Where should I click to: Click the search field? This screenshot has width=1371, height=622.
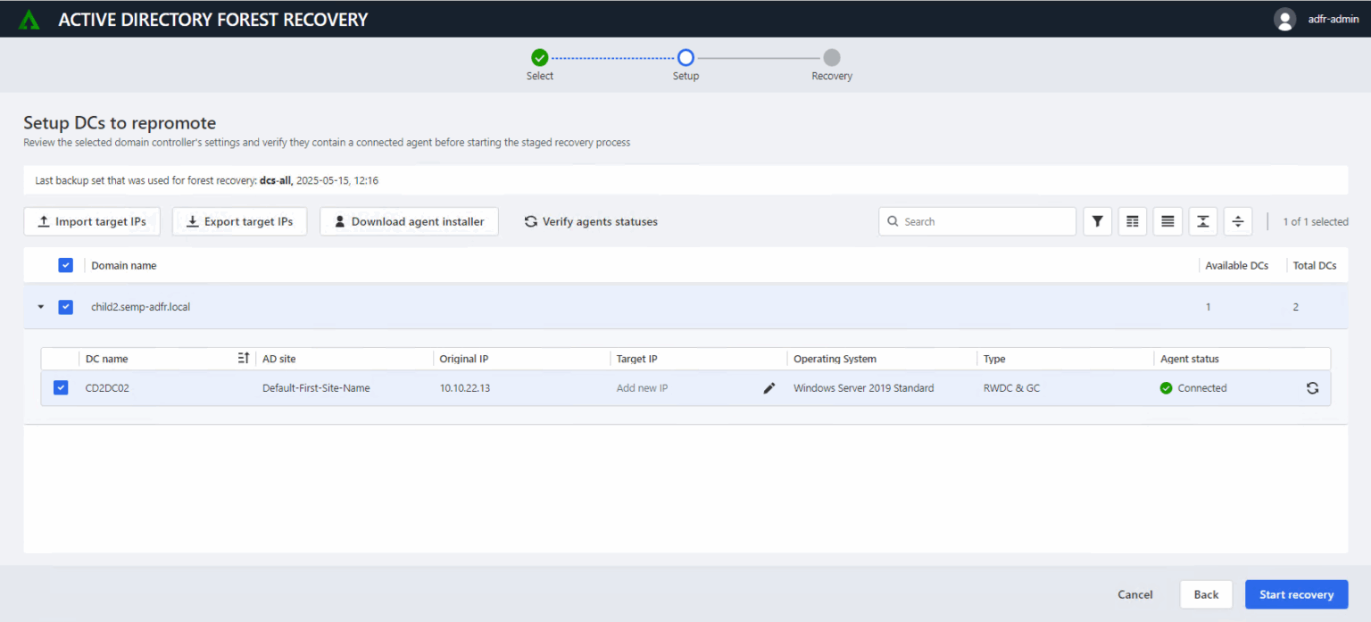976,220
